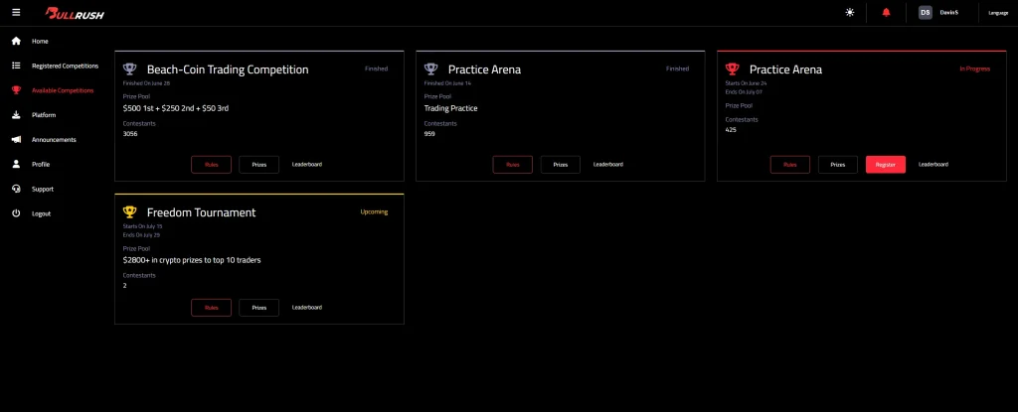The image size is (1018, 412).
Task: Click the Profile person icon
Action: 16,164
